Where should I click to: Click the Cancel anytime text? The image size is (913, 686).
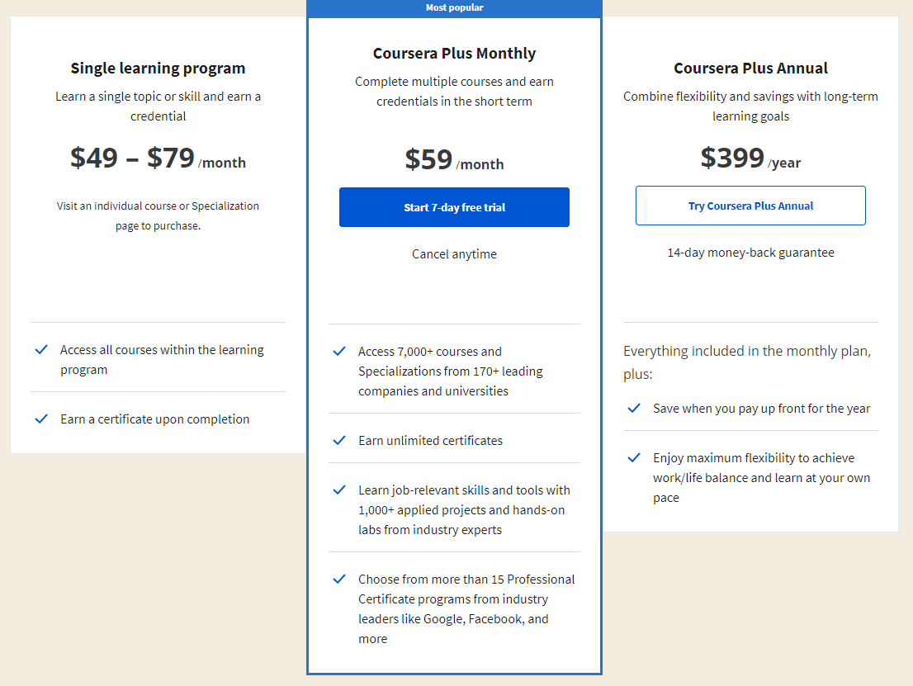[454, 254]
